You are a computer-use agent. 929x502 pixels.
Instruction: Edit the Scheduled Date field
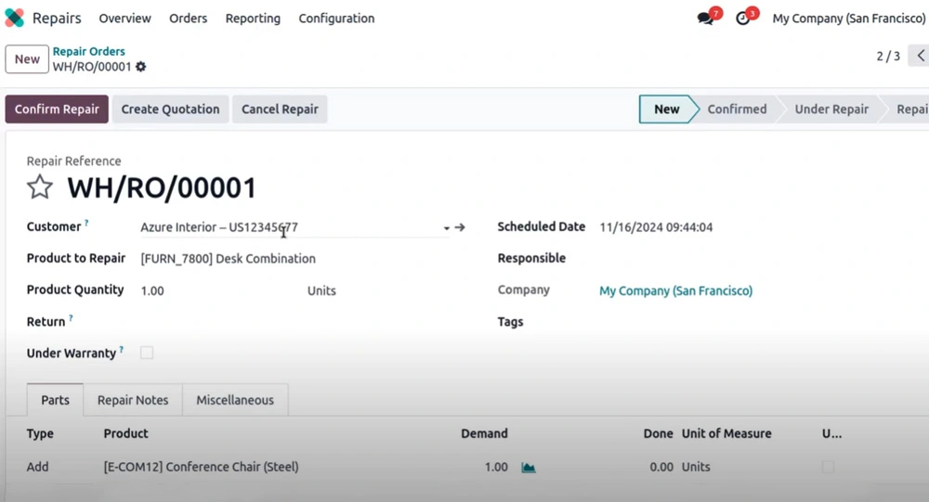pos(657,227)
